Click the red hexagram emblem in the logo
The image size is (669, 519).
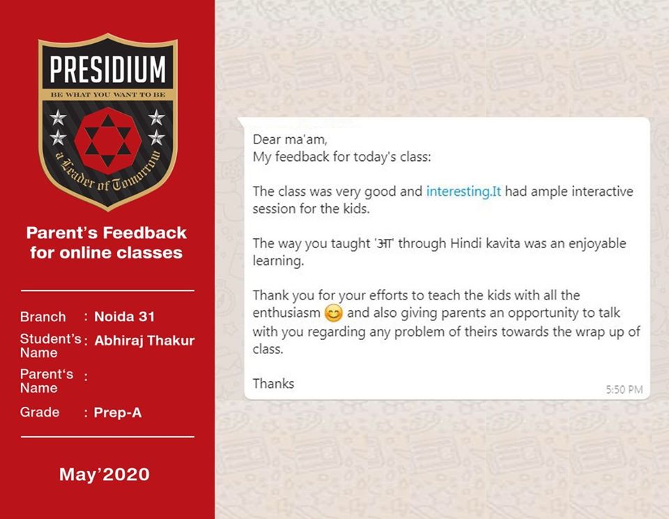pyautogui.click(x=107, y=141)
